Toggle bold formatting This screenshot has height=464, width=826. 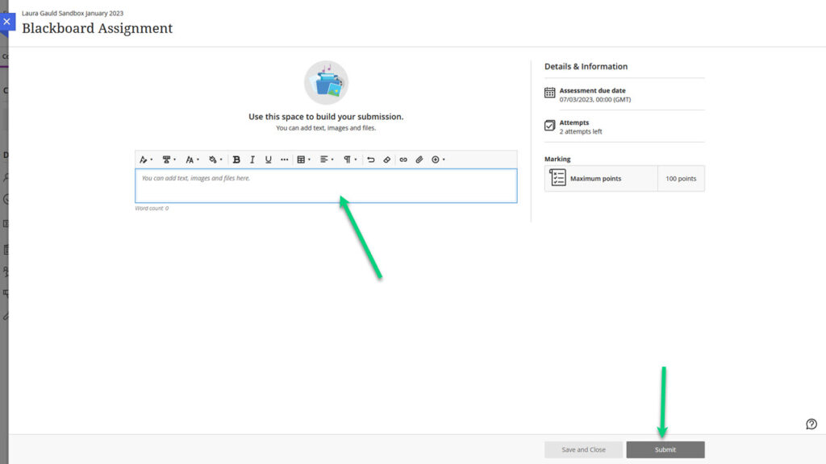point(236,159)
